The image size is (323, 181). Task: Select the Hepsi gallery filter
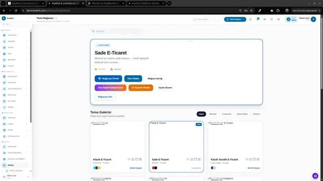(x=201, y=114)
